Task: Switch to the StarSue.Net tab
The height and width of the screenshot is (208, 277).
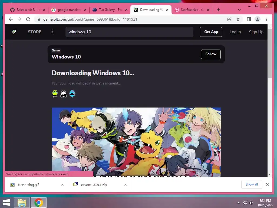Action: (192, 10)
